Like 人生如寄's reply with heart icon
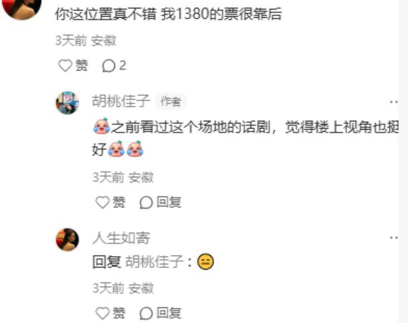 [x=103, y=313]
